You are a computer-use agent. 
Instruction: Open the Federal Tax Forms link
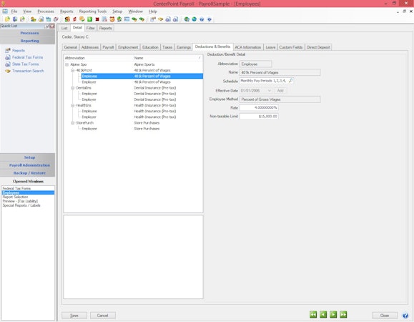(27, 57)
